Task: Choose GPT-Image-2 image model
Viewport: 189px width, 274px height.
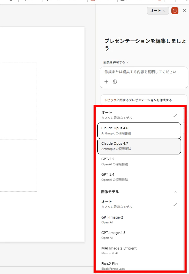Action: tap(139, 220)
